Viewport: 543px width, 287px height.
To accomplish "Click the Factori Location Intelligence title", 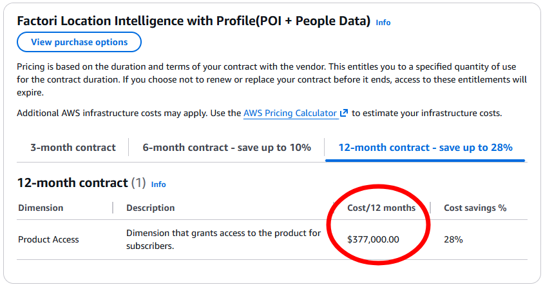I will coord(193,21).
